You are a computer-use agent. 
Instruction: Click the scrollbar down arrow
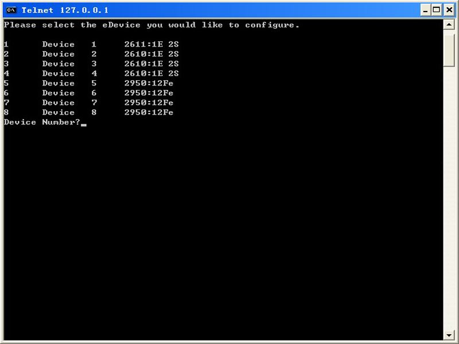[449, 335]
